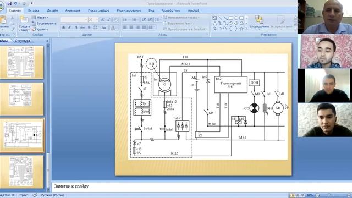Select the down arrow shape

(236, 23)
